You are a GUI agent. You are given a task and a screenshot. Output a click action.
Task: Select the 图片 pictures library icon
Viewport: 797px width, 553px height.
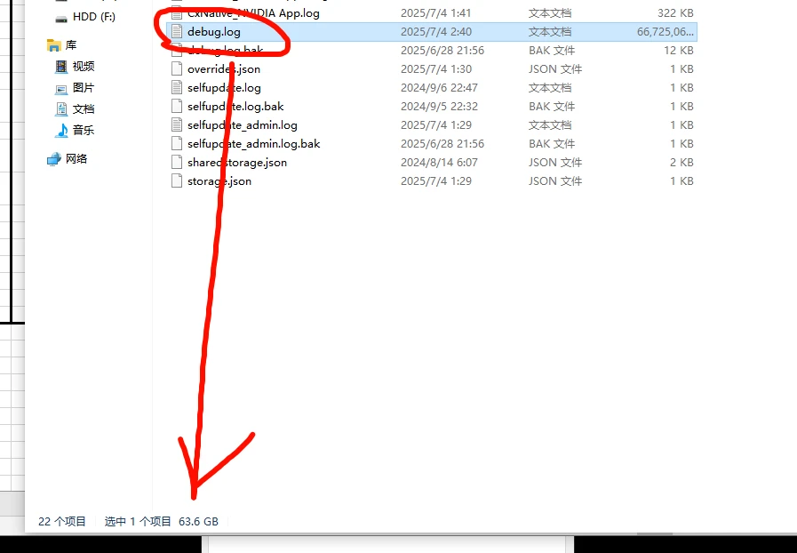click(61, 88)
